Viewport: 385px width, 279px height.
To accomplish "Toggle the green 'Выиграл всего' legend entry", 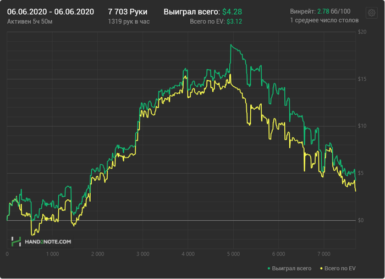I will click(x=289, y=269).
